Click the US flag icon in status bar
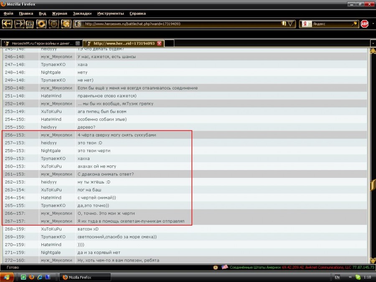 [225, 267]
